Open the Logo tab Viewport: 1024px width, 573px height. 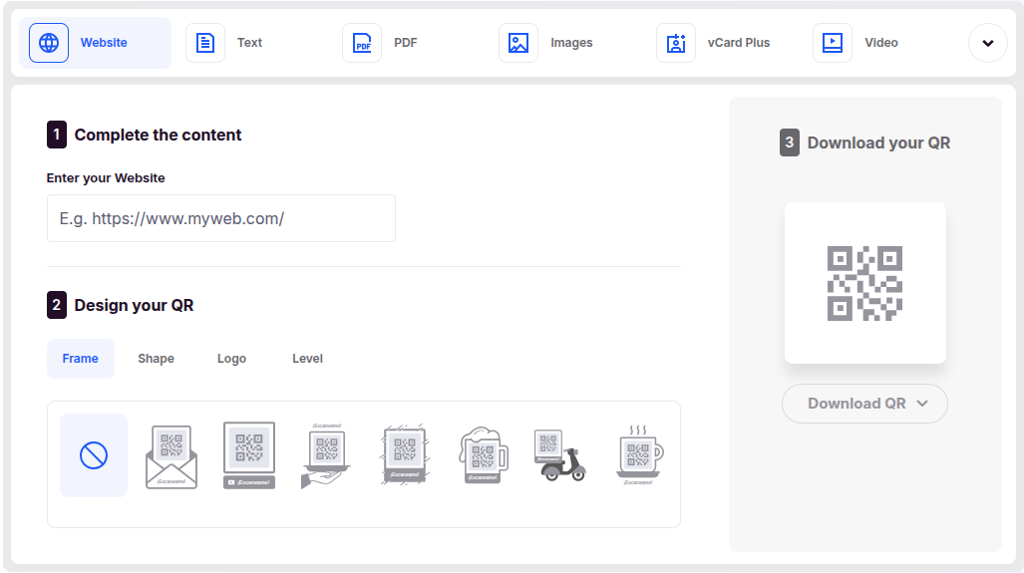pos(231,359)
